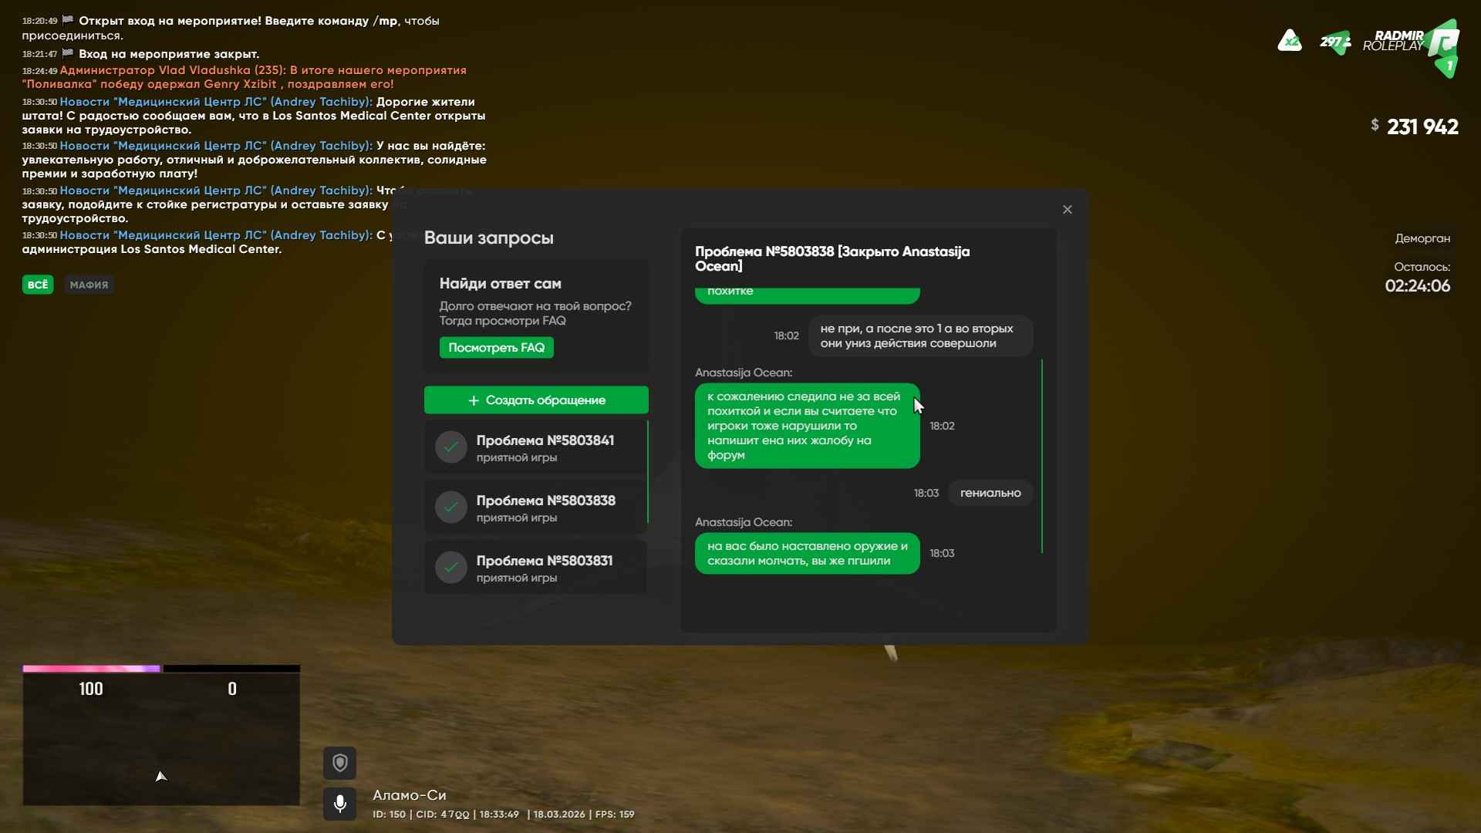Click the online players count icon
This screenshot has width=1481, height=833.
[x=1335, y=42]
